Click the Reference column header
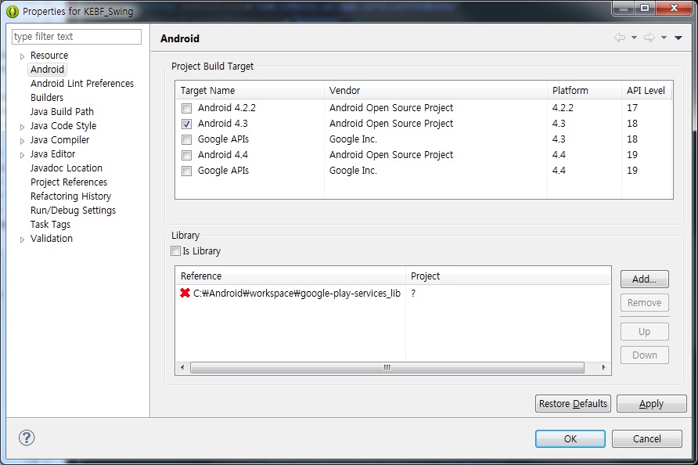 pyautogui.click(x=290, y=276)
